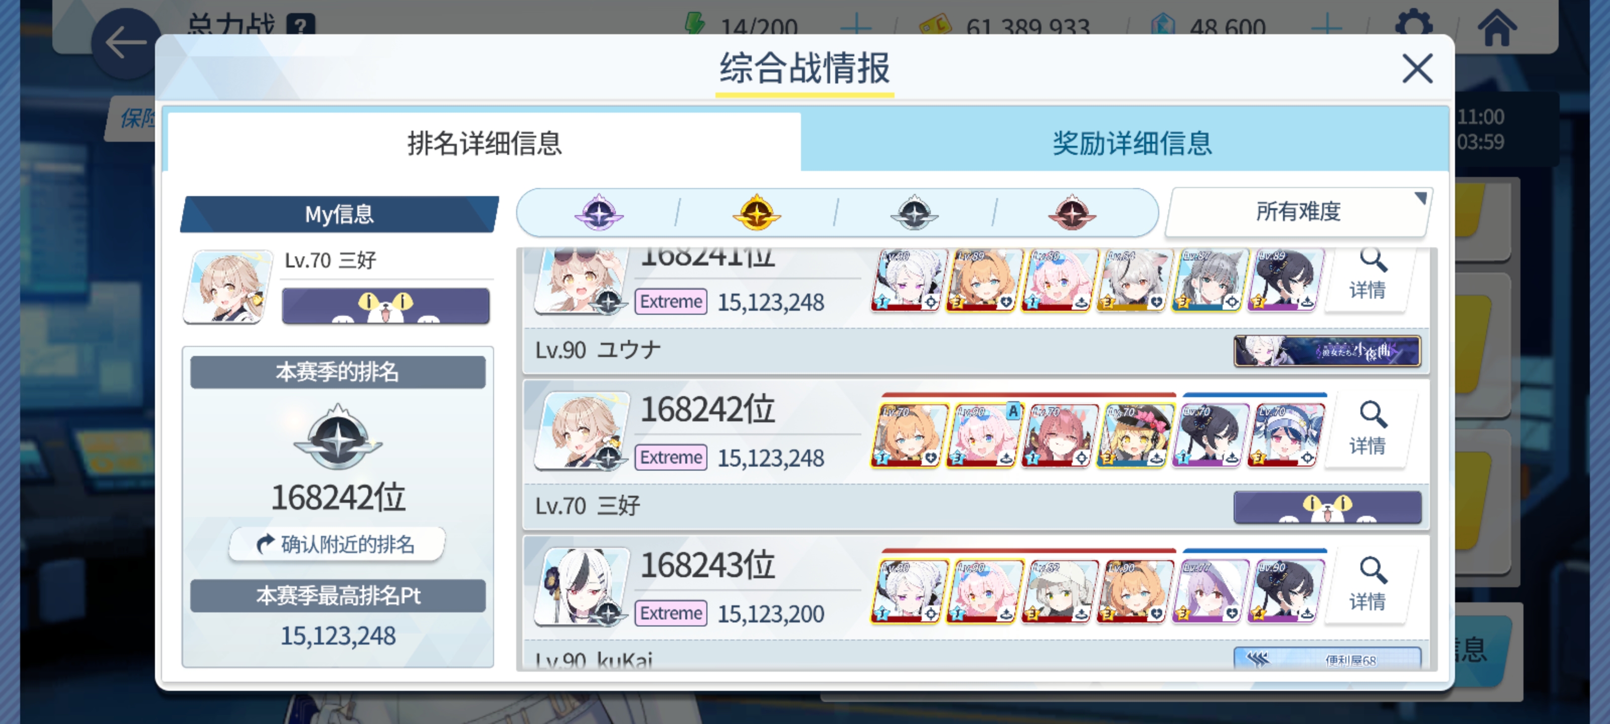Switch to 排名详细信息 tab
1610x724 pixels.
[485, 143]
